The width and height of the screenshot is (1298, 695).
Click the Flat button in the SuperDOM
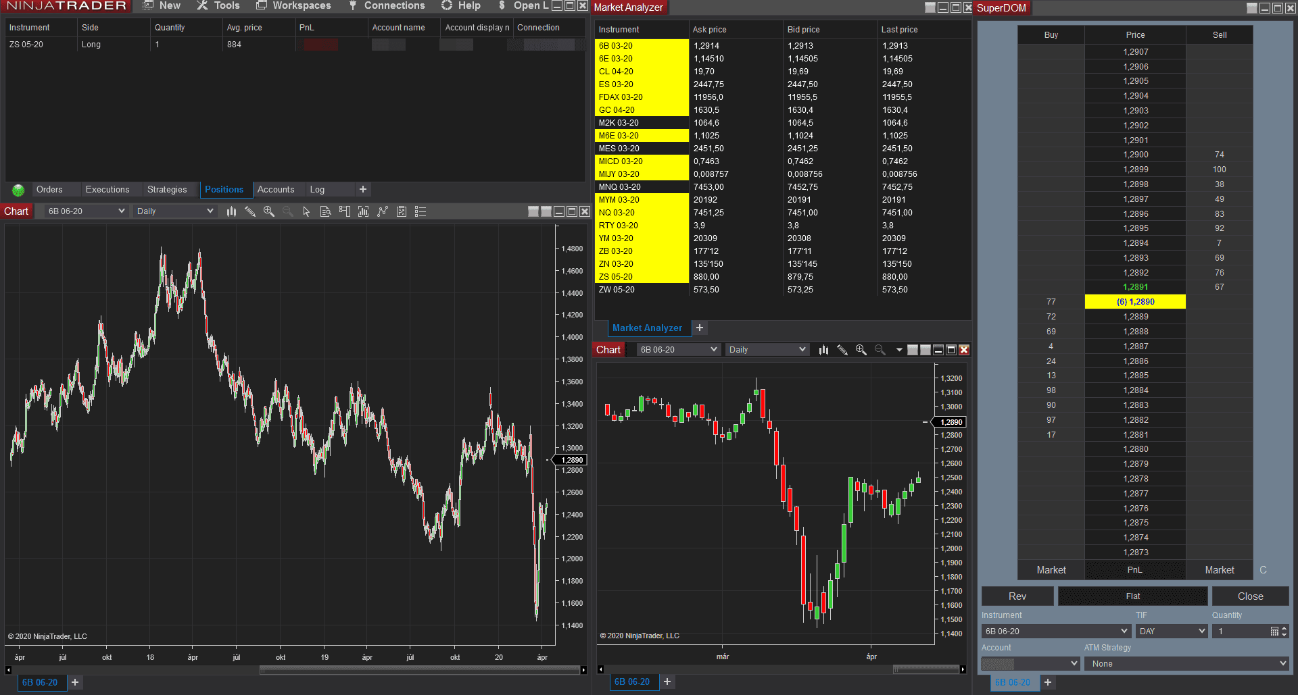click(x=1132, y=596)
